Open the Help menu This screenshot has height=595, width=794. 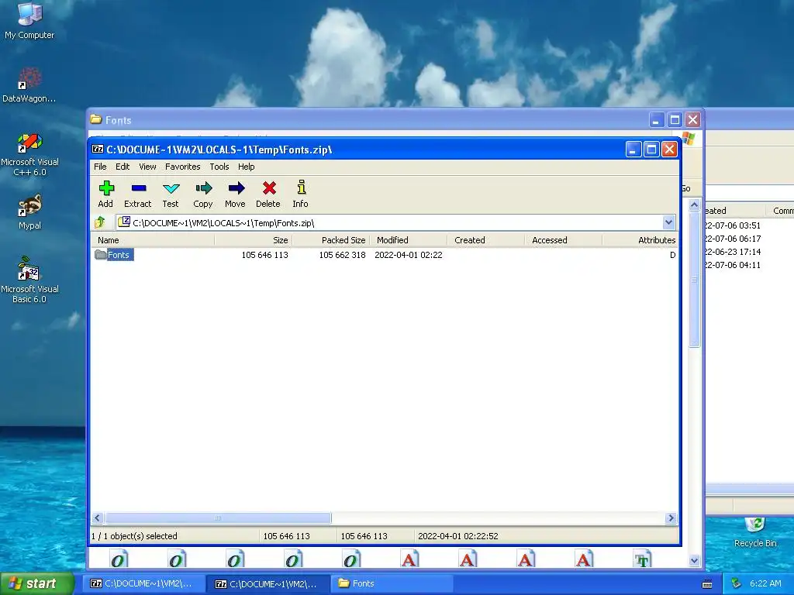pos(246,167)
